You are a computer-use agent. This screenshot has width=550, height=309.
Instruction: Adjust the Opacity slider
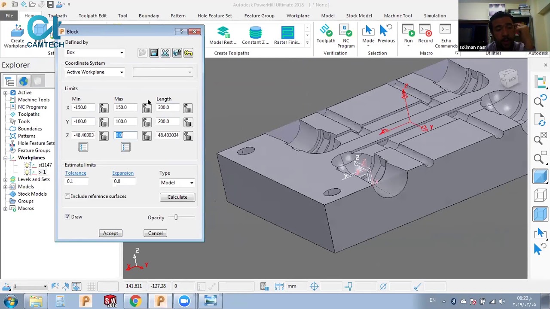176,217
